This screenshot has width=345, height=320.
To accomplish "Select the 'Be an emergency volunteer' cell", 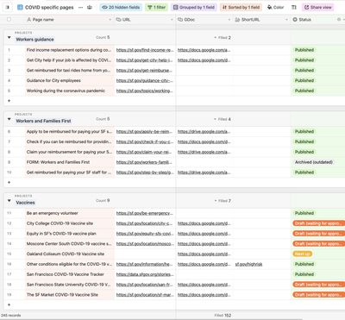I will pyautogui.click(x=69, y=213).
